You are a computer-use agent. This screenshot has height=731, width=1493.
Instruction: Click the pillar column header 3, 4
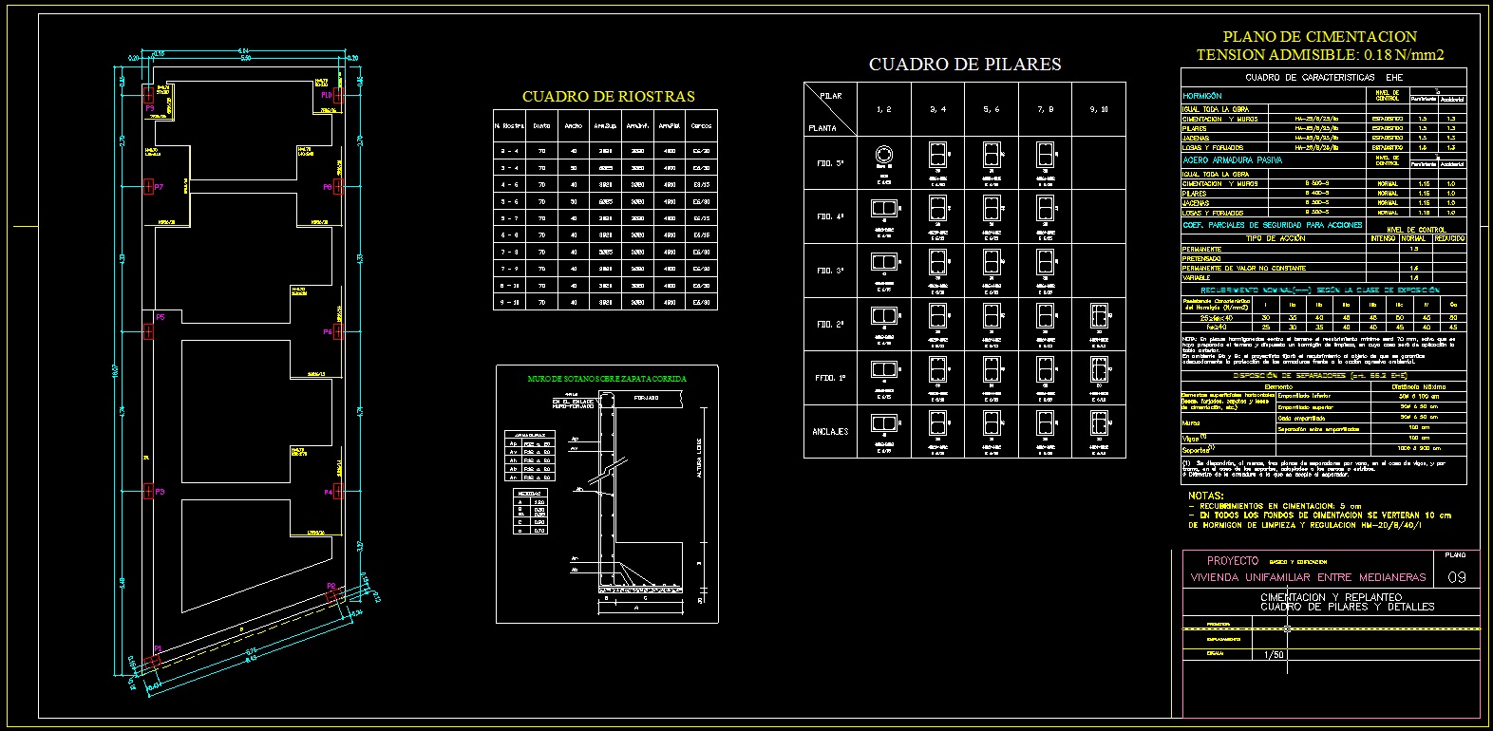click(937, 110)
